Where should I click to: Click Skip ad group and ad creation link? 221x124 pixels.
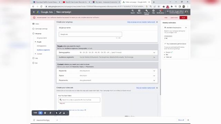(x=141, y=22)
